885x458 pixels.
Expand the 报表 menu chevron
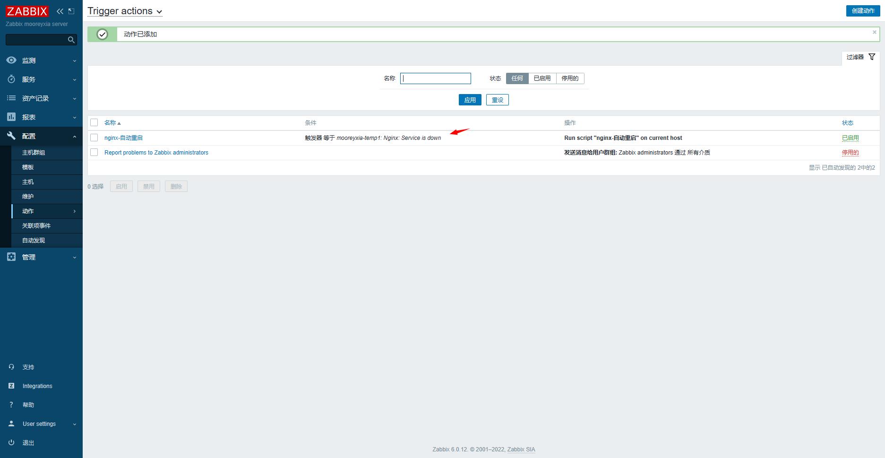pyautogui.click(x=74, y=117)
